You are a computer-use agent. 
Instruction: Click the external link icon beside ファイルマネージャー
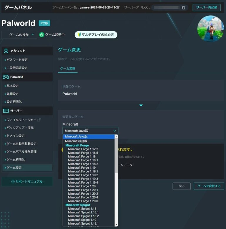point(39,120)
